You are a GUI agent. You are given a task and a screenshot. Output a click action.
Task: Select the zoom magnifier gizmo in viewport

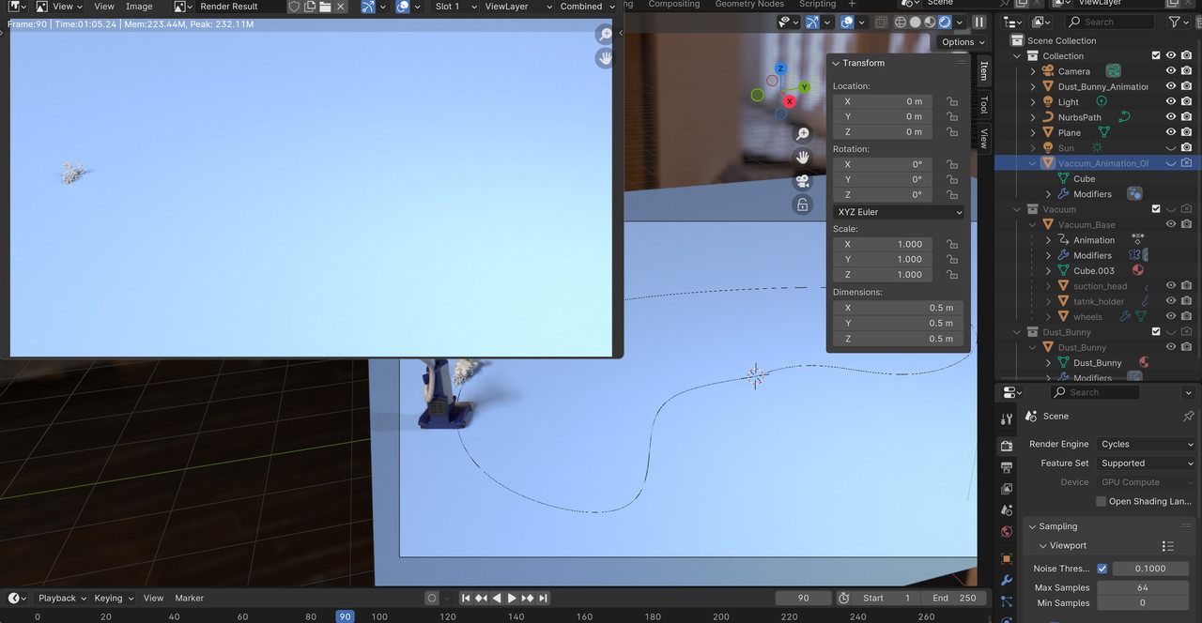coord(803,133)
